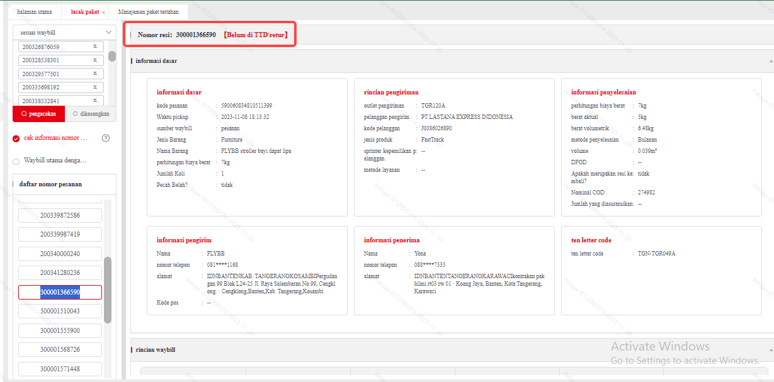The width and height of the screenshot is (774, 382).
Task: Select order number 300001568726 in list
Action: click(60, 349)
